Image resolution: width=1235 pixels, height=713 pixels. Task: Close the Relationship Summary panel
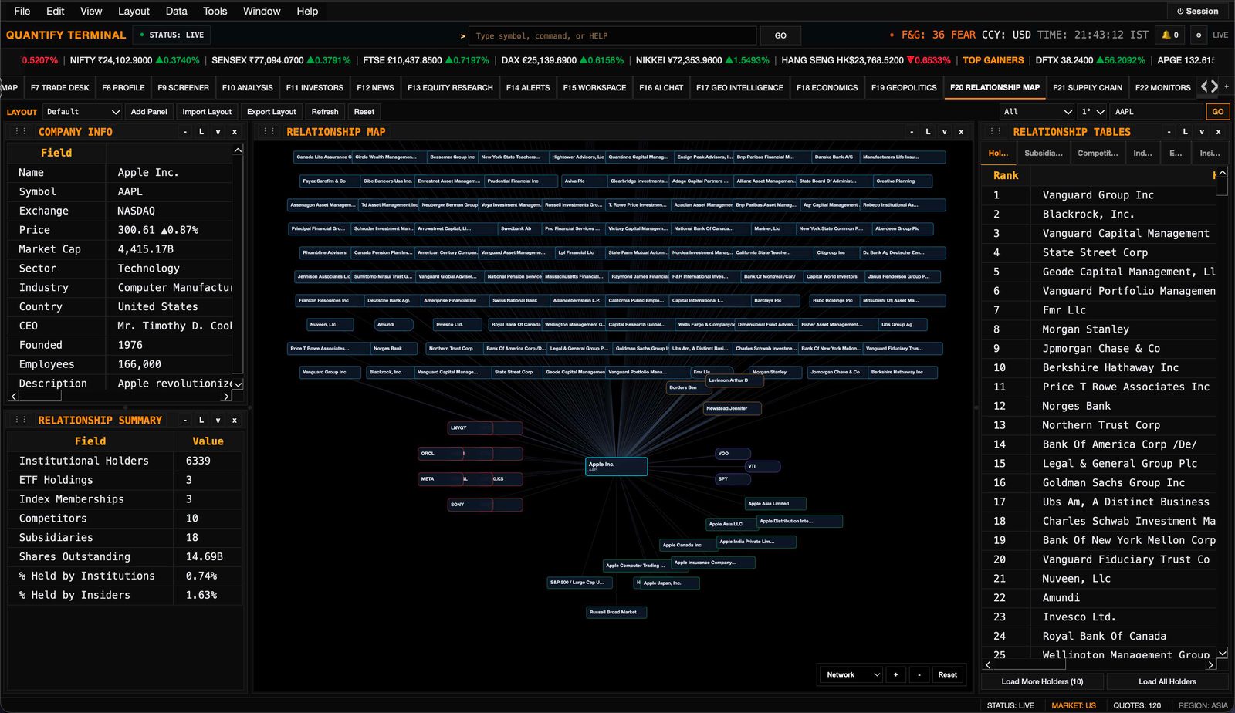(x=235, y=420)
